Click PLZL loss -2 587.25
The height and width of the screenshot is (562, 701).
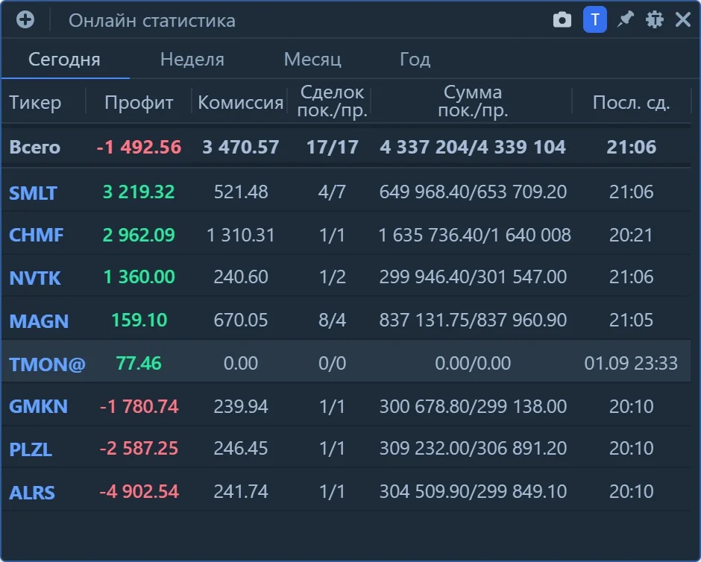tap(139, 448)
